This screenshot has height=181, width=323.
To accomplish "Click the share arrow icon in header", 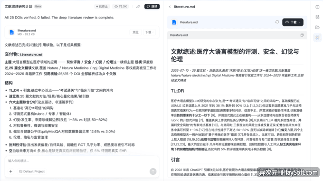I will tap(138, 7).
